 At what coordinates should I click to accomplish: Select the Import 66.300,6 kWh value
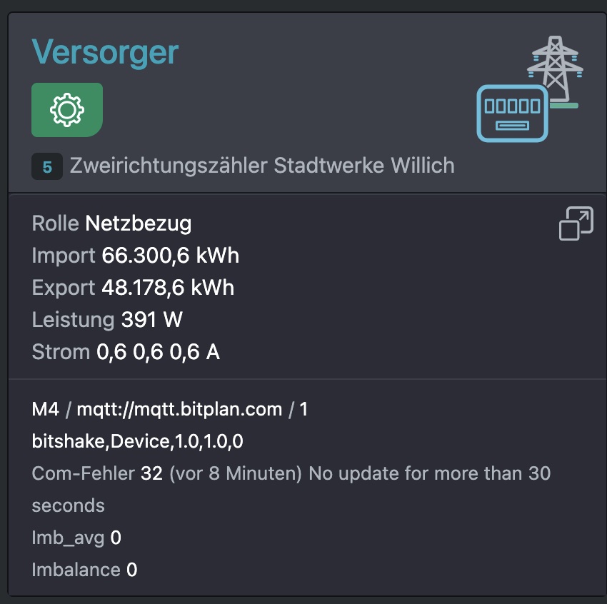pyautogui.click(x=136, y=256)
